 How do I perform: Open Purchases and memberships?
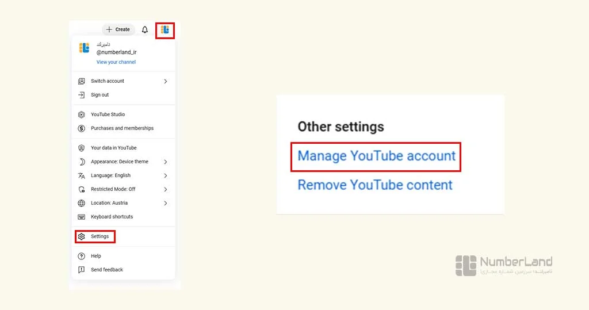tap(123, 128)
